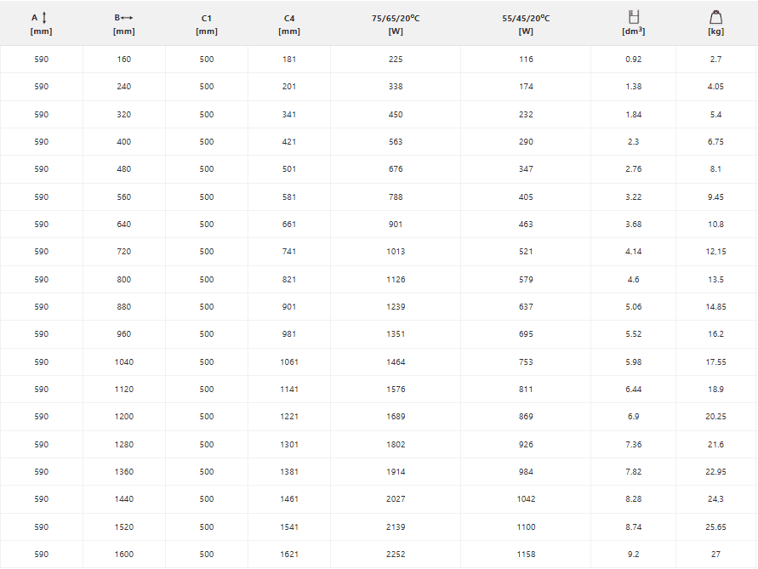
Task: Select the volume value 4.6 cell
Action: [x=633, y=280]
